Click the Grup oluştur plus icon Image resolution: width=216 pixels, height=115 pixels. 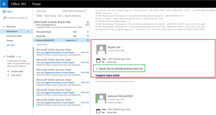coord(8,75)
